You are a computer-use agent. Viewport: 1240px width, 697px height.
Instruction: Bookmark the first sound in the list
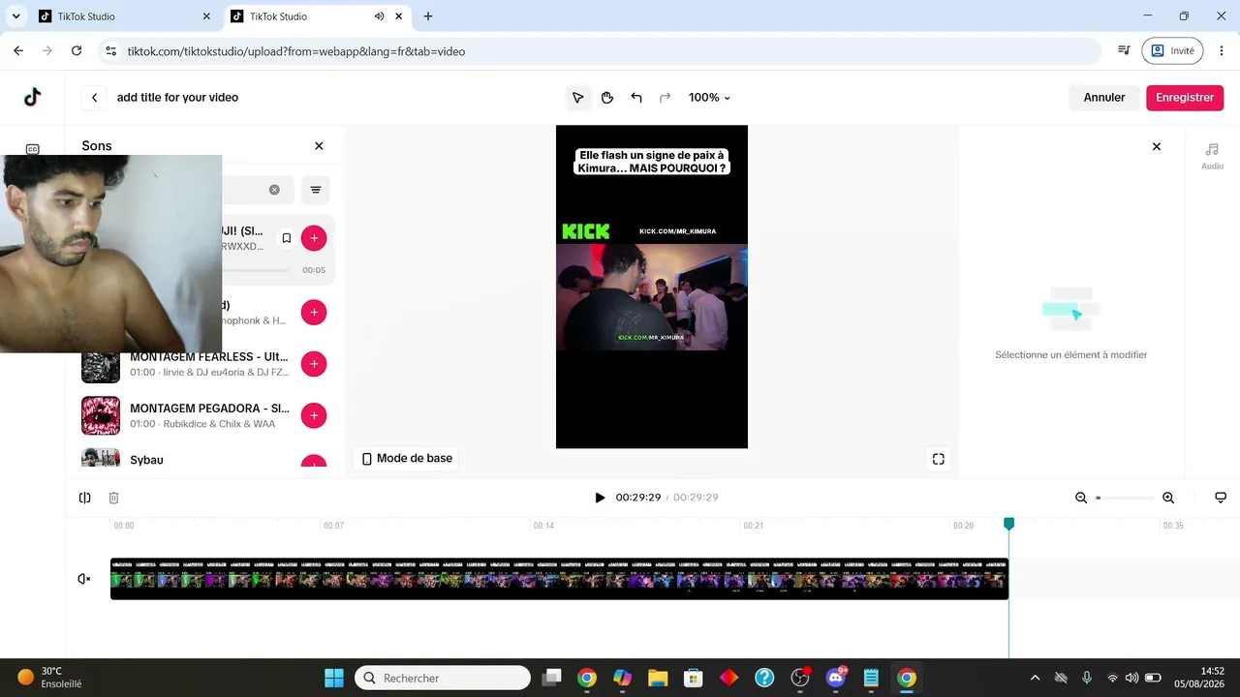coord(287,238)
